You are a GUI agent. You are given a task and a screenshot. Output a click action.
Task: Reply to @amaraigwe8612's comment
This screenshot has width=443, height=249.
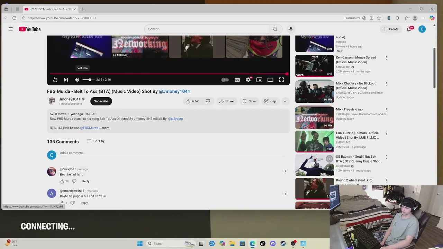point(84,203)
